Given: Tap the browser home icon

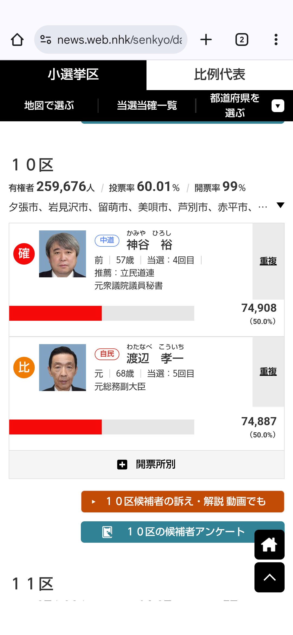Looking at the screenshot, I should click(17, 40).
